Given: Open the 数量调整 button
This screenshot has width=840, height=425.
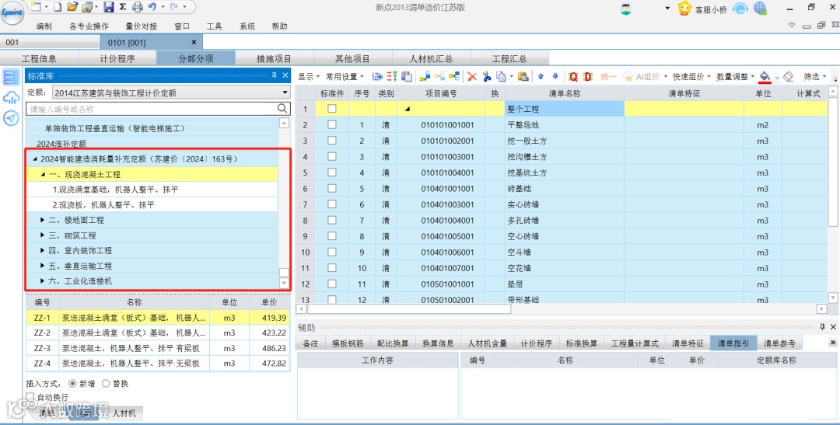Looking at the screenshot, I should click(x=735, y=77).
